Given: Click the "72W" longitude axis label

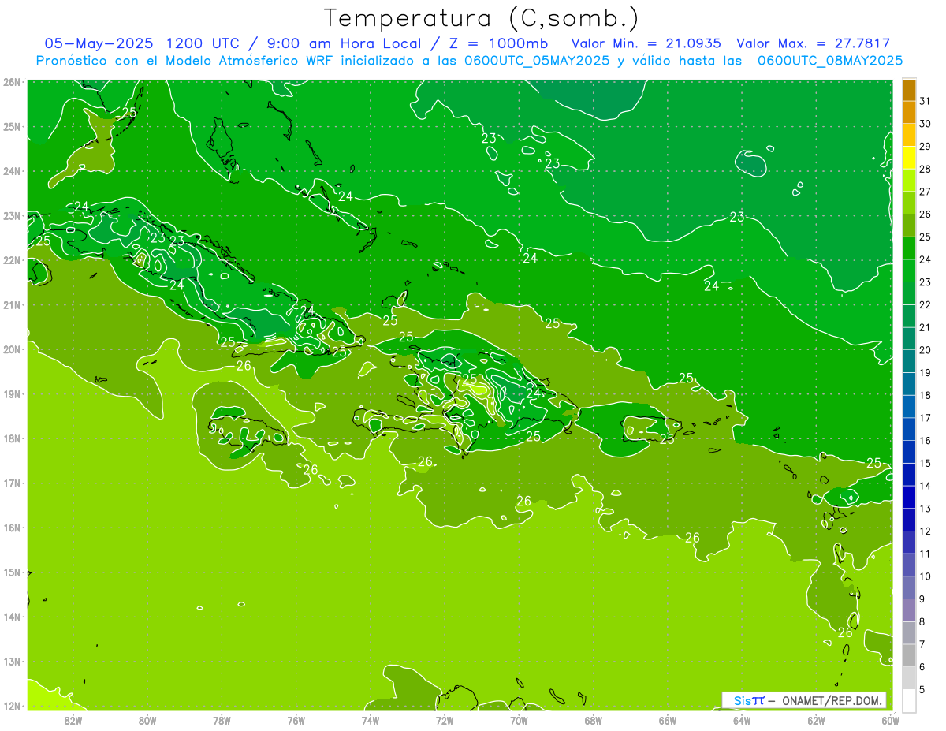Looking at the screenshot, I should (x=445, y=720).
